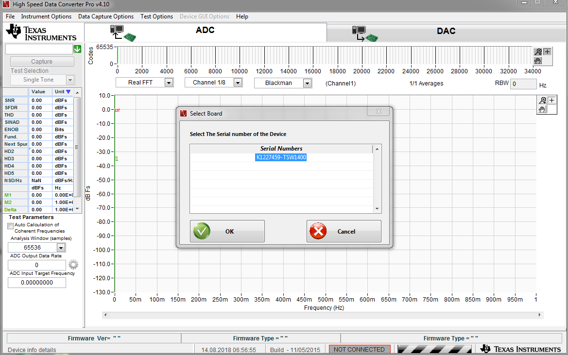Open the Channel 1/8 dropdown
Screen dimensions: 568x355
click(x=238, y=83)
